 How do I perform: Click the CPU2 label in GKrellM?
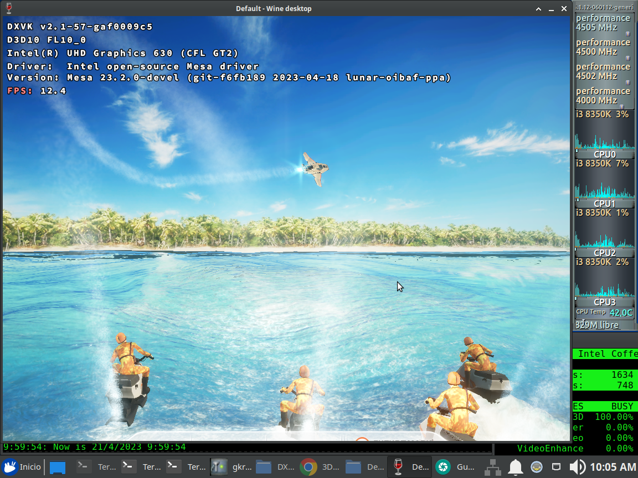click(x=605, y=253)
